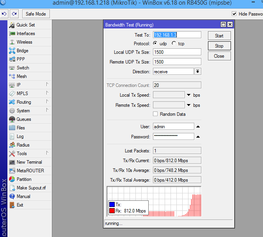Click the Make Supout.rif file icon
The image size is (263, 237).
(x=12, y=188)
